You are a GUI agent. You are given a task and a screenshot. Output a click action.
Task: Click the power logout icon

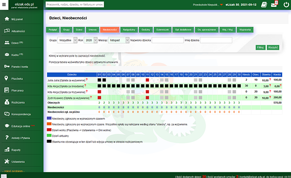(x=286, y=5)
